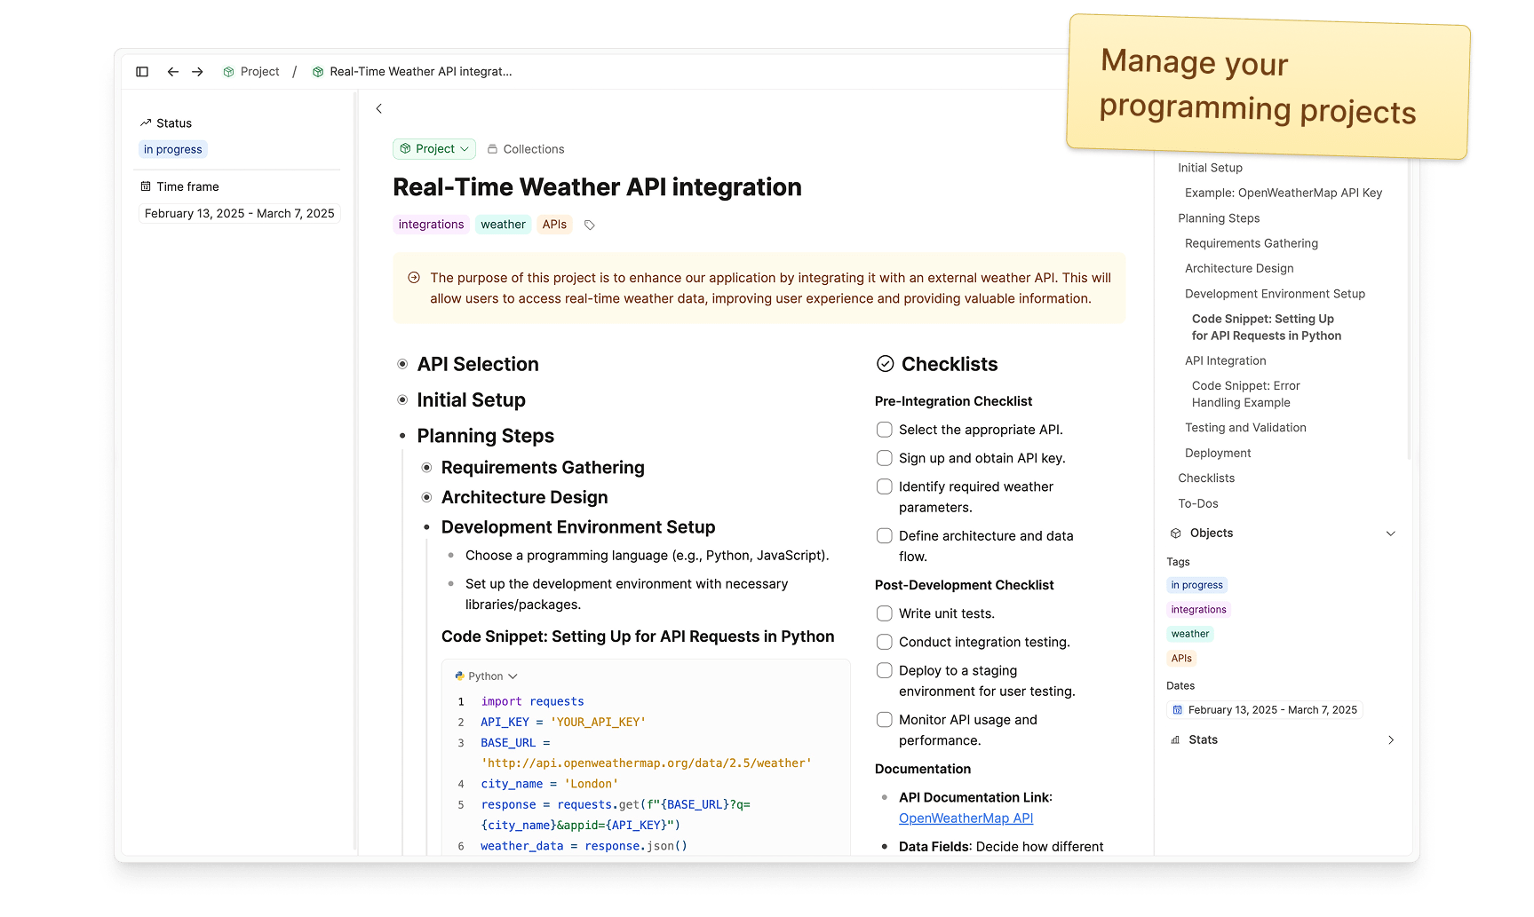
Task: Collapse the Objects section
Action: pyautogui.click(x=1390, y=534)
